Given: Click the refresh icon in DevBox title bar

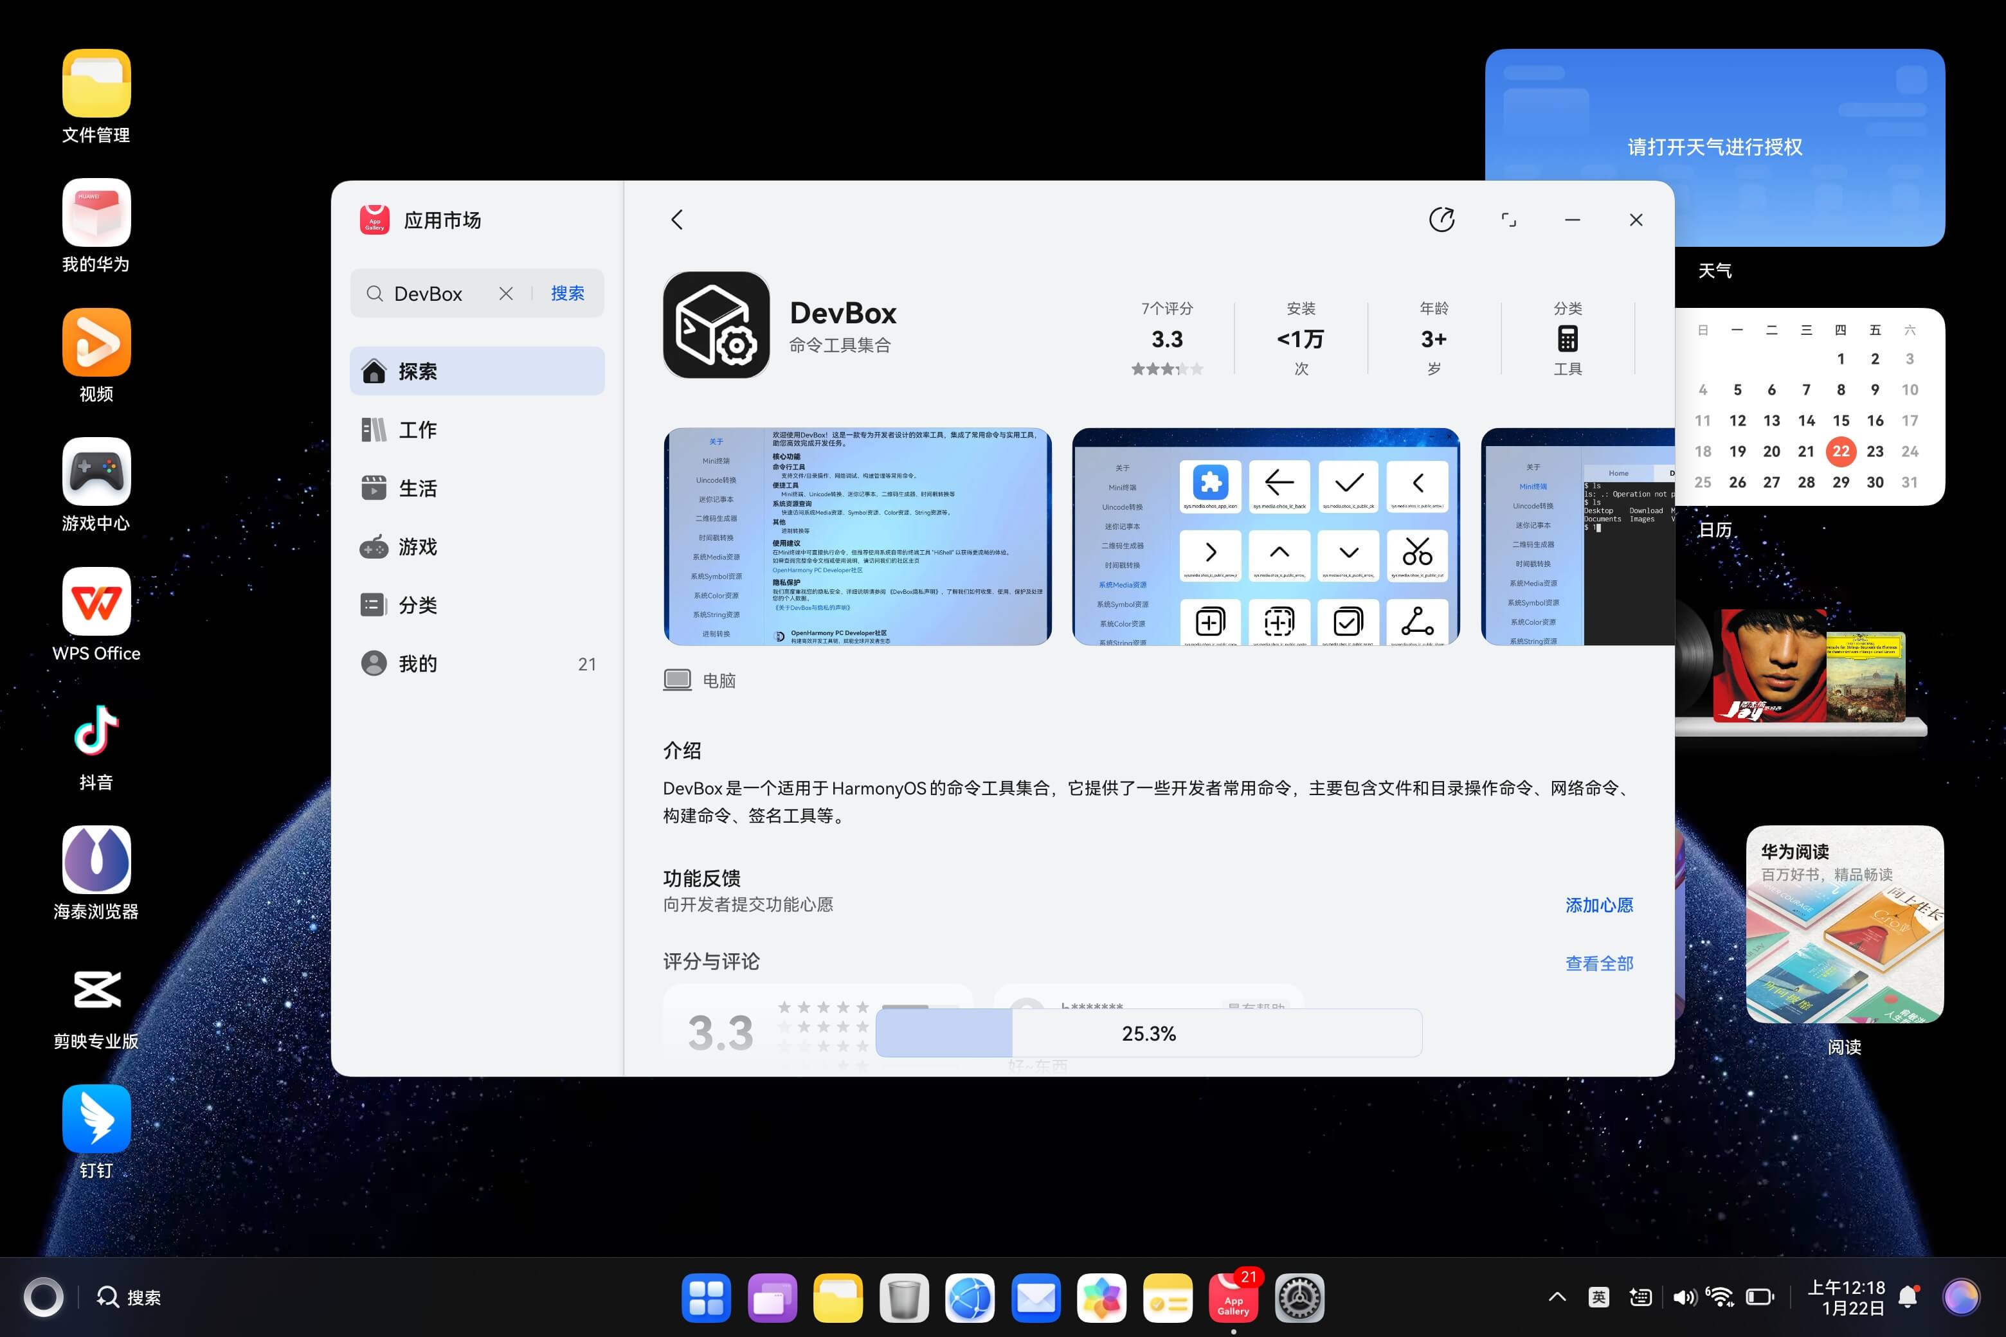Looking at the screenshot, I should tap(1442, 219).
